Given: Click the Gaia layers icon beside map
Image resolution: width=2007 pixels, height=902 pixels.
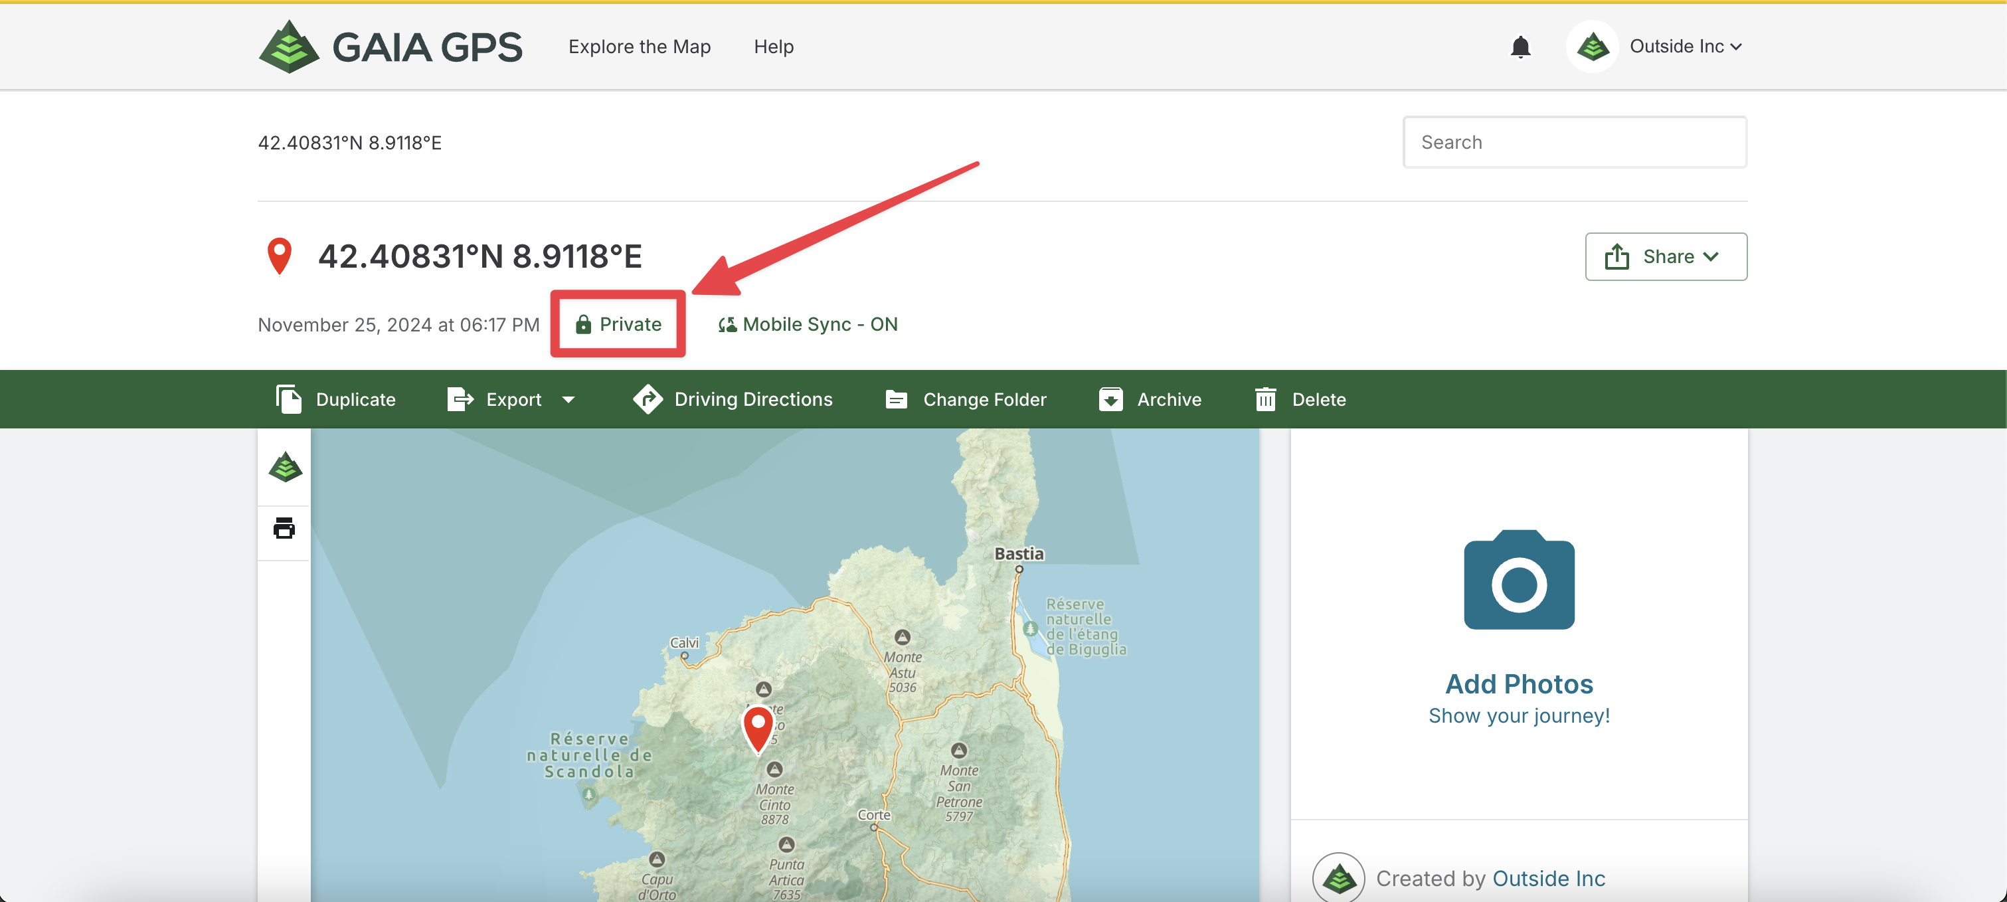Looking at the screenshot, I should pos(285,468).
